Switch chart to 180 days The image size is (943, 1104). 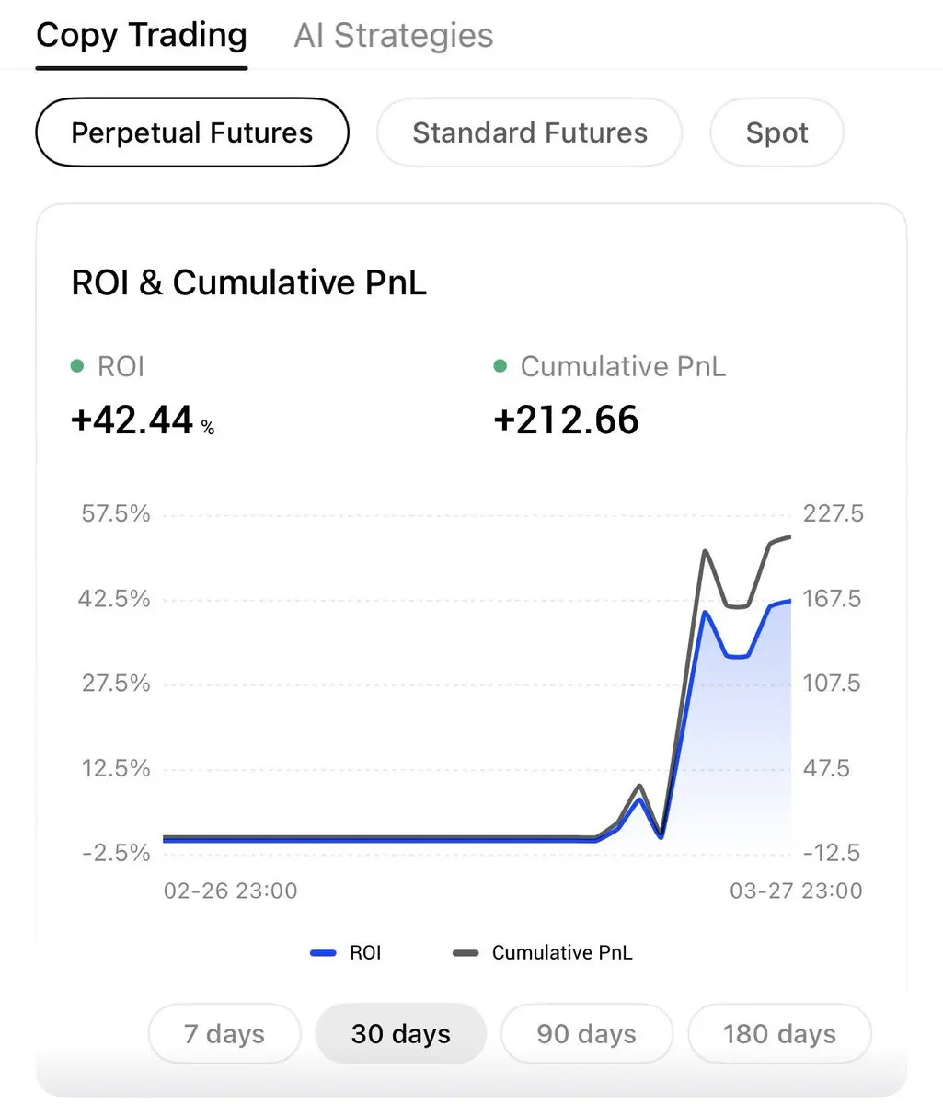779,1033
